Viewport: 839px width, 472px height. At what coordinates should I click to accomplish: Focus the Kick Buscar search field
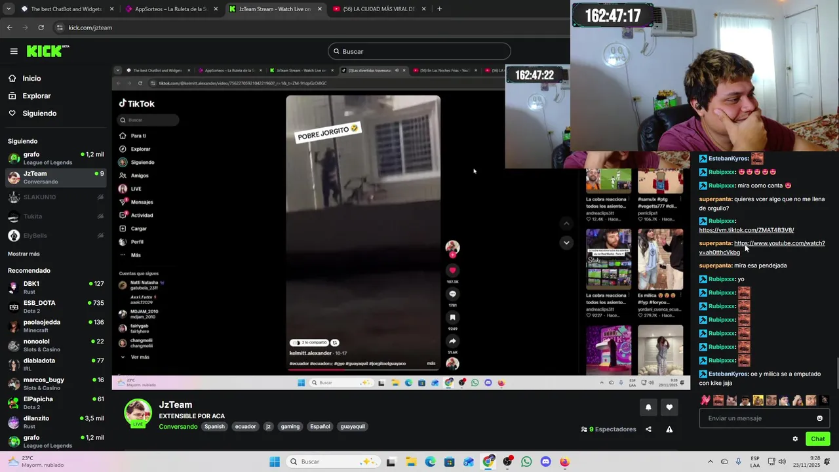419,51
